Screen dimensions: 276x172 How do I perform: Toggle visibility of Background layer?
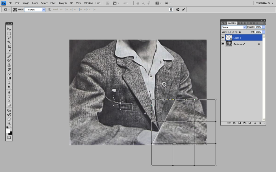223,44
